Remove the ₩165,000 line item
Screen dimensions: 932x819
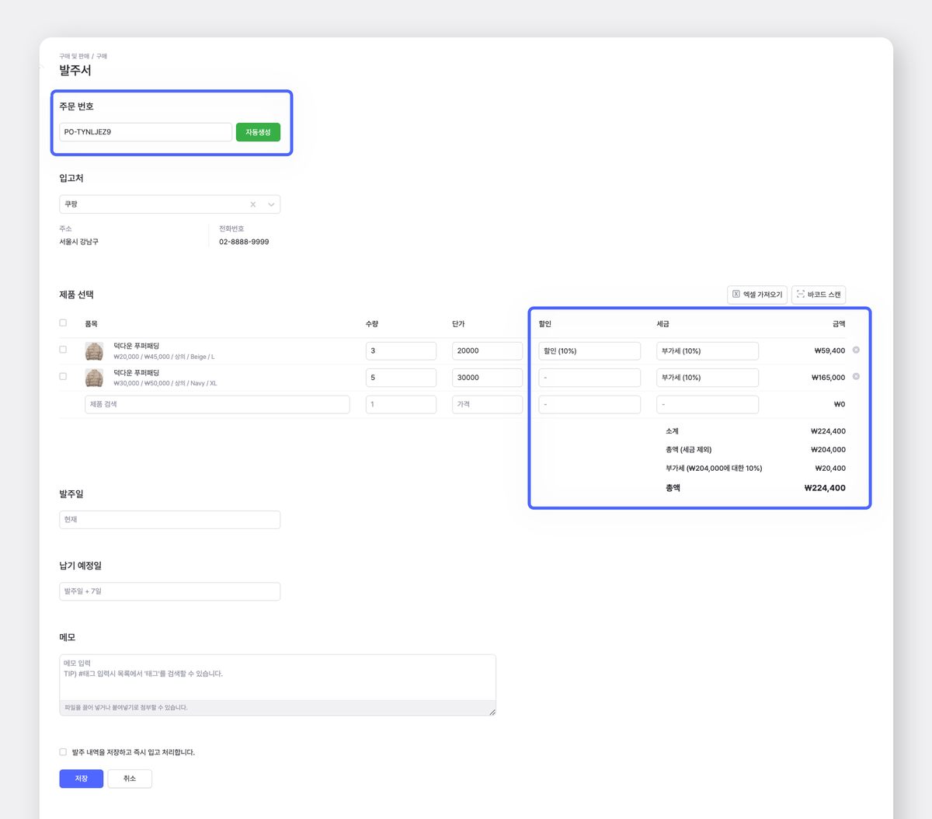tap(856, 377)
